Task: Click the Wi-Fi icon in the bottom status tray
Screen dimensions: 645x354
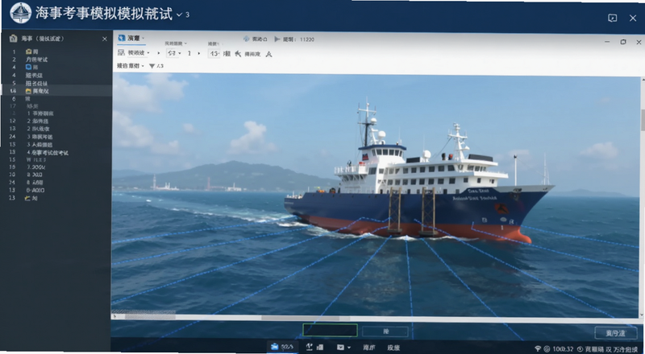Action: click(x=538, y=349)
